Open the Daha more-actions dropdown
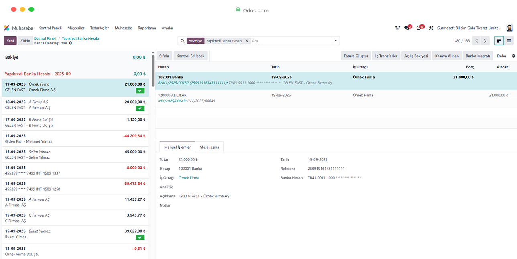The width and height of the screenshot is (517, 259). coord(501,56)
